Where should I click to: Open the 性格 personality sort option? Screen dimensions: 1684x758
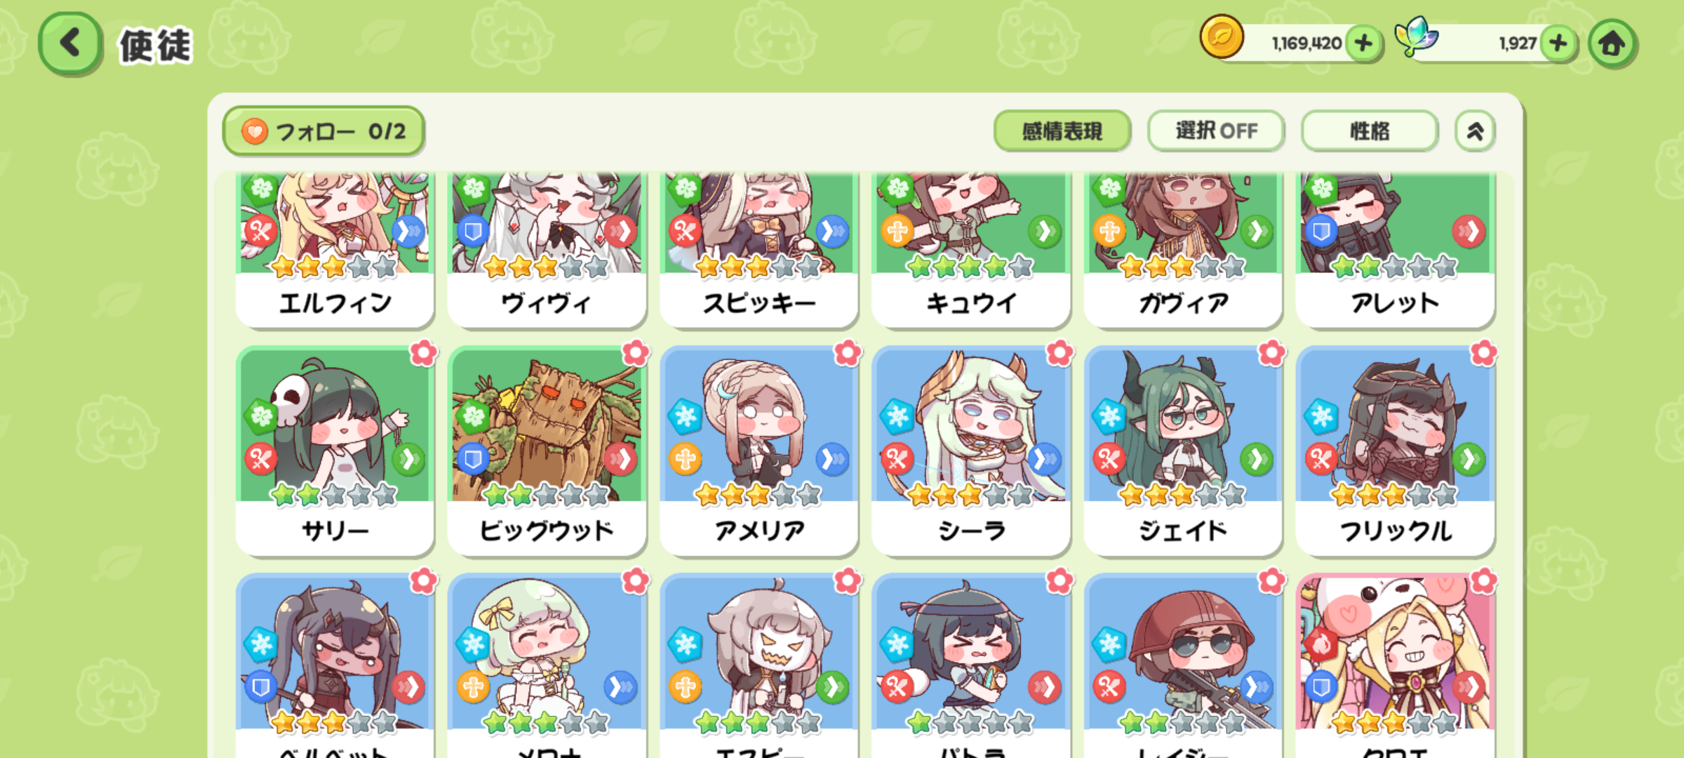click(1369, 131)
